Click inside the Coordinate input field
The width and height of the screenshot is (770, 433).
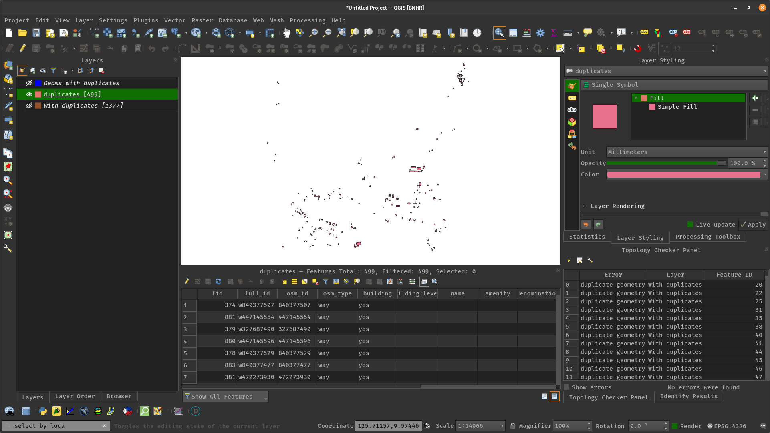pyautogui.click(x=387, y=426)
